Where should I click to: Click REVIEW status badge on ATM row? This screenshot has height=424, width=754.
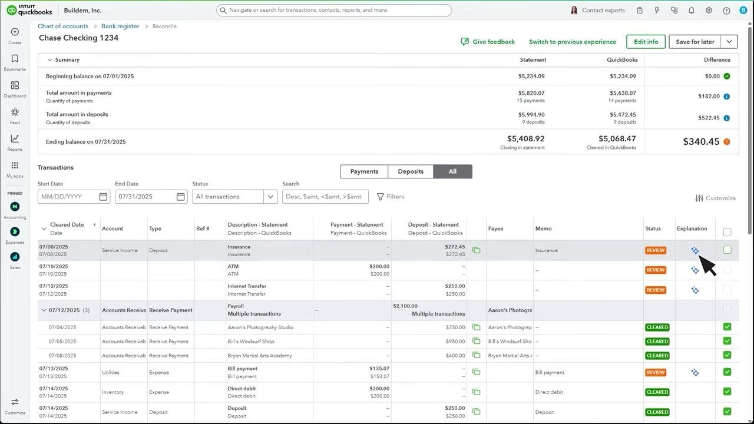click(656, 270)
